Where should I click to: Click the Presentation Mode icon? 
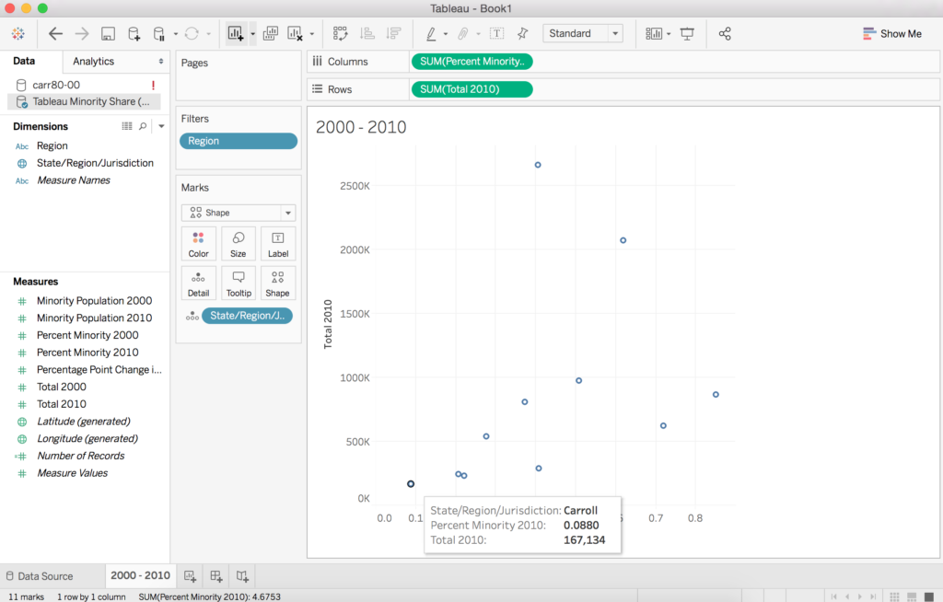[687, 34]
